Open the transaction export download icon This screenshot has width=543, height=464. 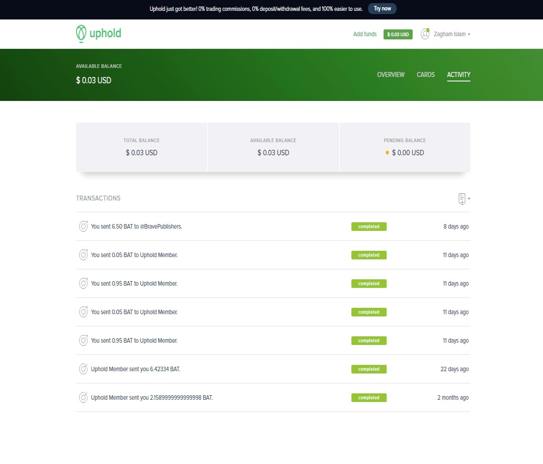(x=462, y=199)
